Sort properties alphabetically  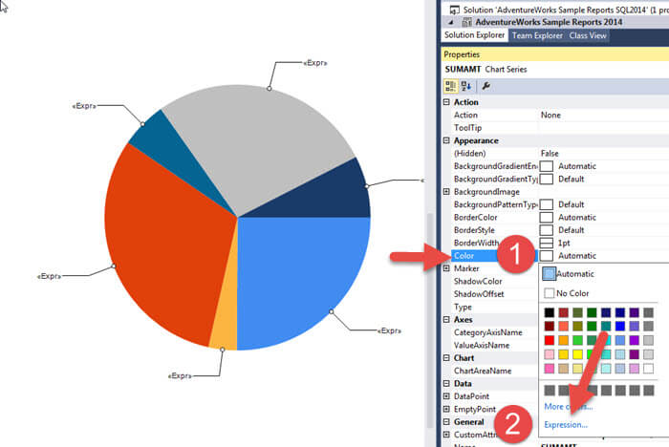[466, 86]
